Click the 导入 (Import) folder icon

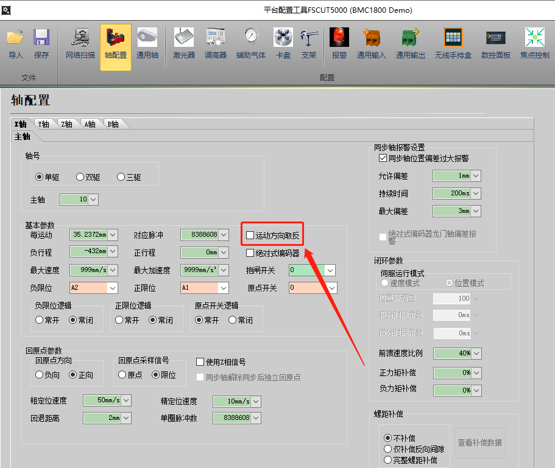(16, 38)
